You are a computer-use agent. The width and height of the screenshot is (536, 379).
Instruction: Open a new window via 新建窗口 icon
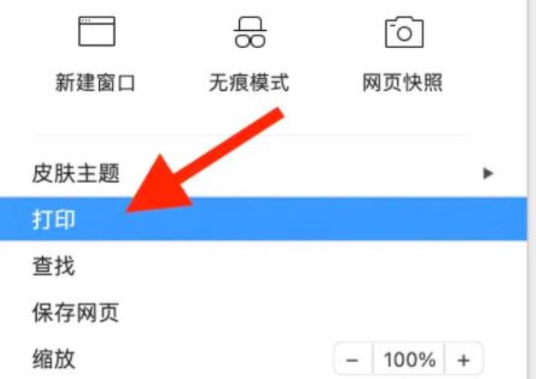coord(96,31)
